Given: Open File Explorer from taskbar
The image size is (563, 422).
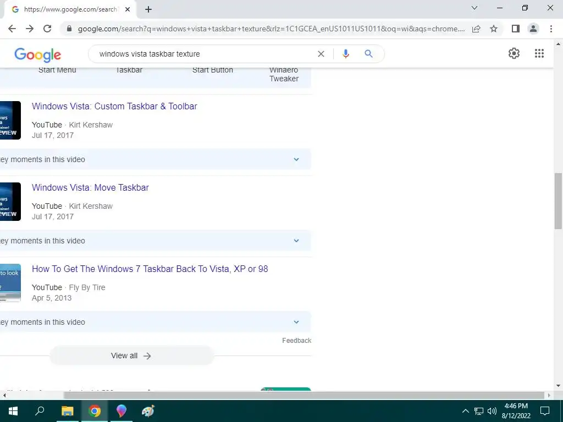Looking at the screenshot, I should pos(67,411).
